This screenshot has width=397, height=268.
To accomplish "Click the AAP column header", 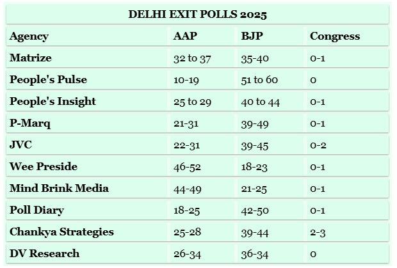I will coord(185,36).
